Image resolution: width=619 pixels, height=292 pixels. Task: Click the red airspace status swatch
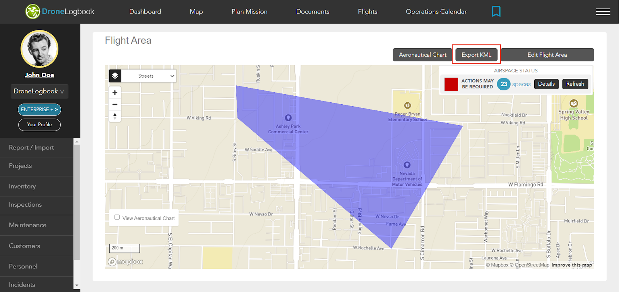451,84
